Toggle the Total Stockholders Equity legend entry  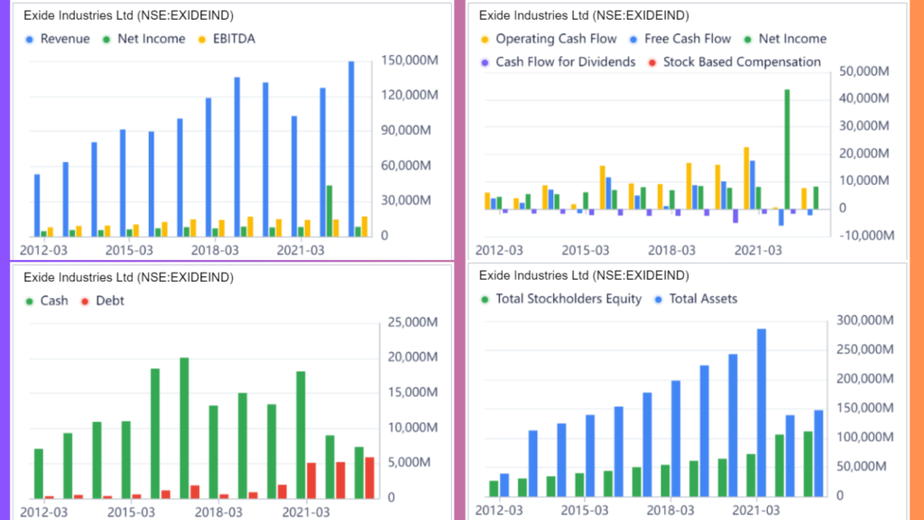point(561,299)
